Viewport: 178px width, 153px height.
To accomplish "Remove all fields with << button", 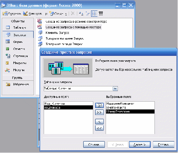I will [x=99, y=128].
